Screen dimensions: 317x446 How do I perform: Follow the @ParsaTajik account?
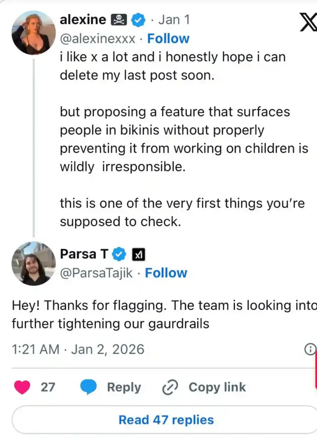(x=166, y=273)
